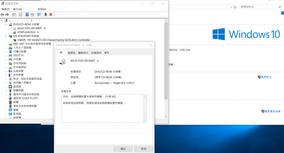
Task: Click the 取消 button in properties dialog
Action: tap(144, 149)
